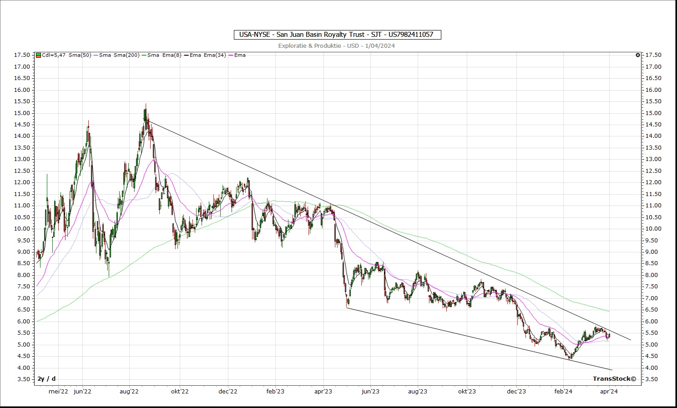Viewport: 677px width, 408px height.
Task: Click the Exploratie & Produktie subtitle text
Action: coord(337,45)
